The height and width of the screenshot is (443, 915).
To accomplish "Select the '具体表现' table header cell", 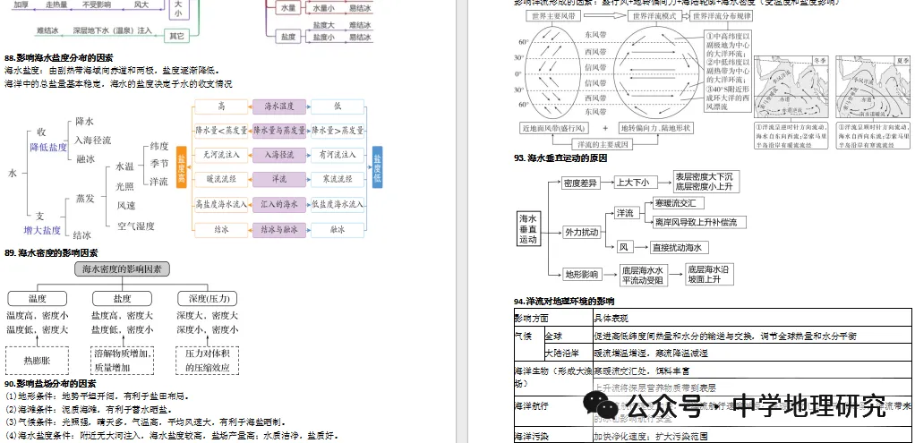I will [752, 319].
